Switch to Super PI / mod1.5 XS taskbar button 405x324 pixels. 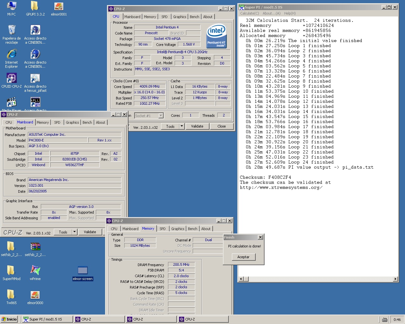[x=47, y=319]
